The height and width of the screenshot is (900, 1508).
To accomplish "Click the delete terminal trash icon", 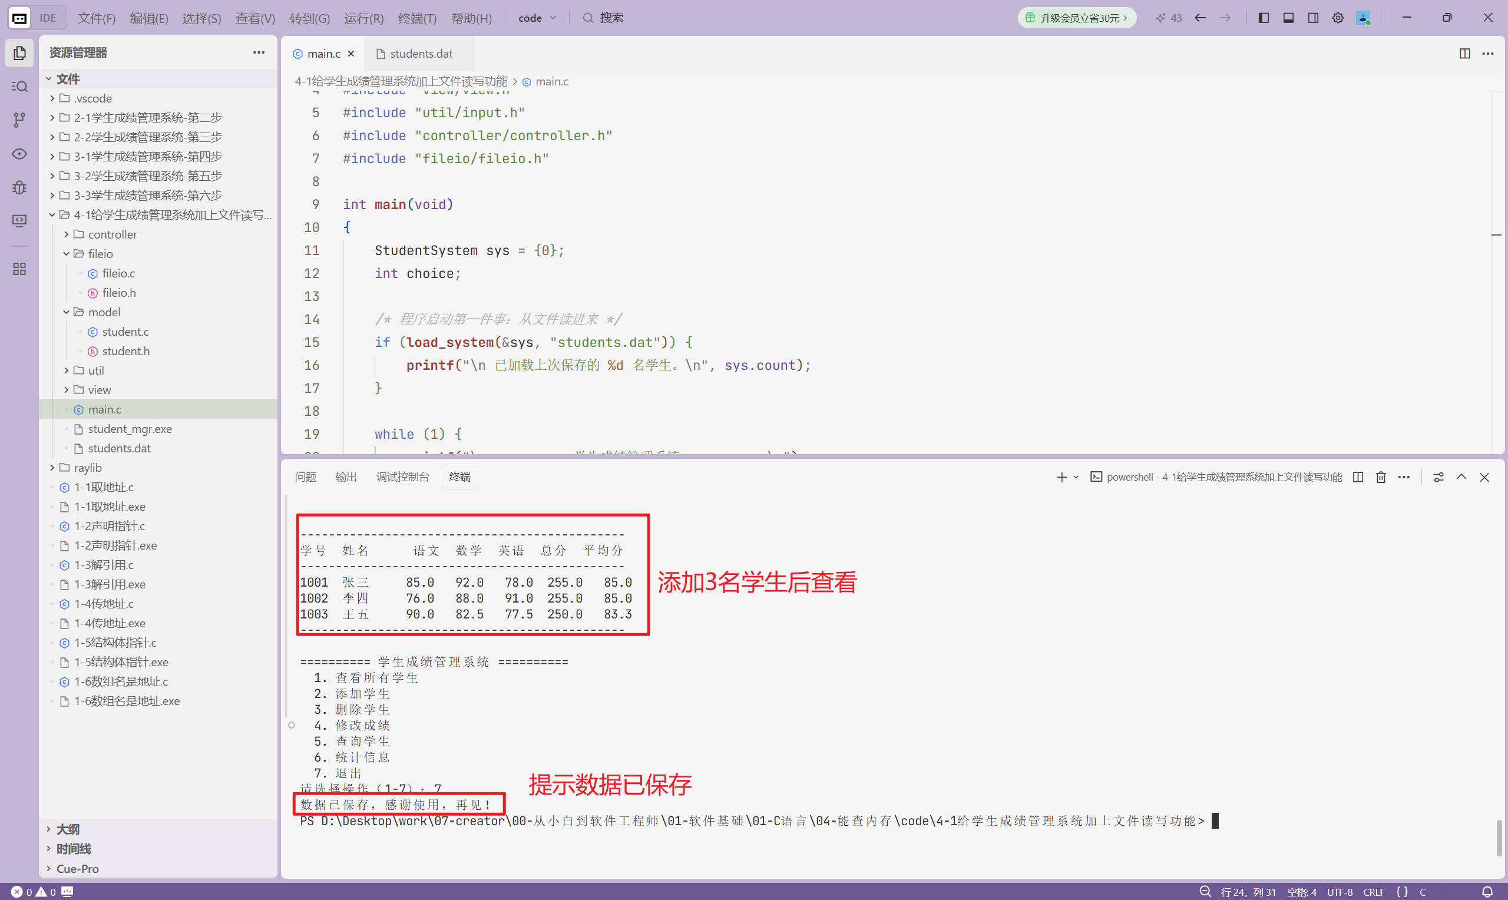I will coord(1381,477).
